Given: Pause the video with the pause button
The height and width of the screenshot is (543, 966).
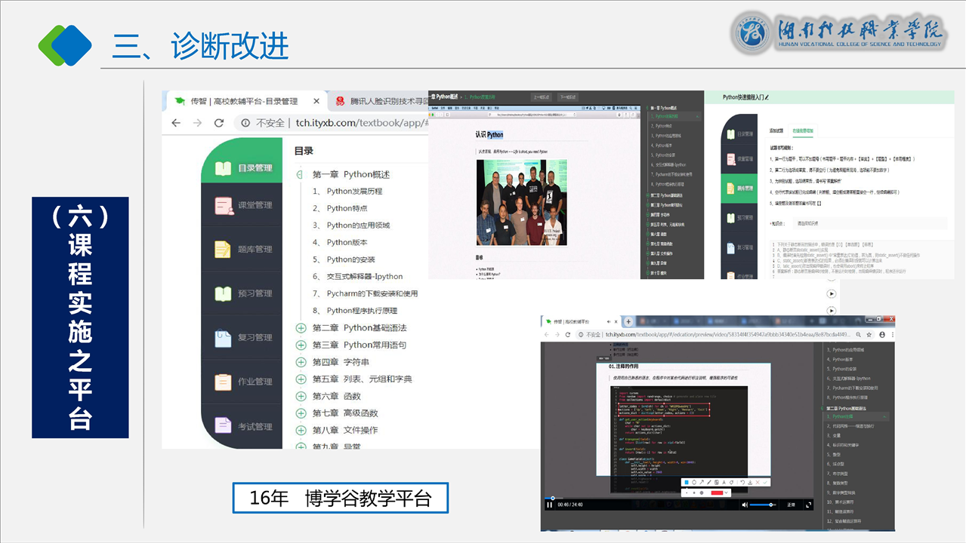Looking at the screenshot, I should click(549, 505).
